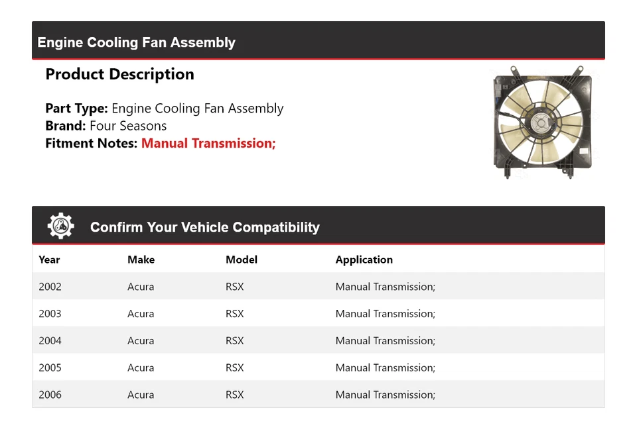Select the 2003 year cell
This screenshot has height=429, width=637.
coord(50,314)
